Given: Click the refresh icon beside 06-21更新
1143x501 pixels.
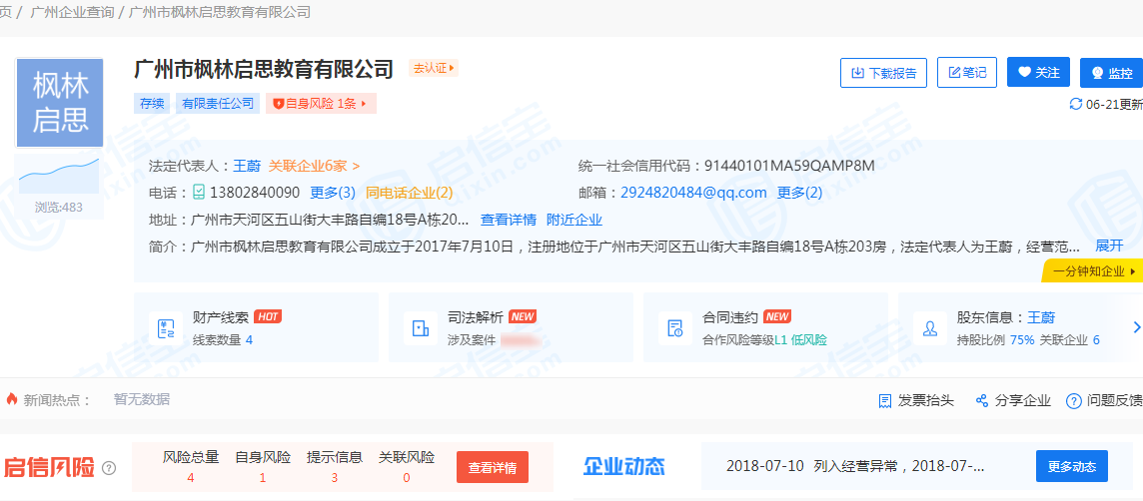Looking at the screenshot, I should (1075, 104).
